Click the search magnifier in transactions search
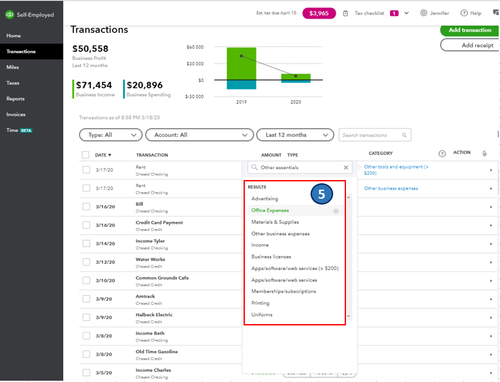Screen dimensions: 500x382 404,135
